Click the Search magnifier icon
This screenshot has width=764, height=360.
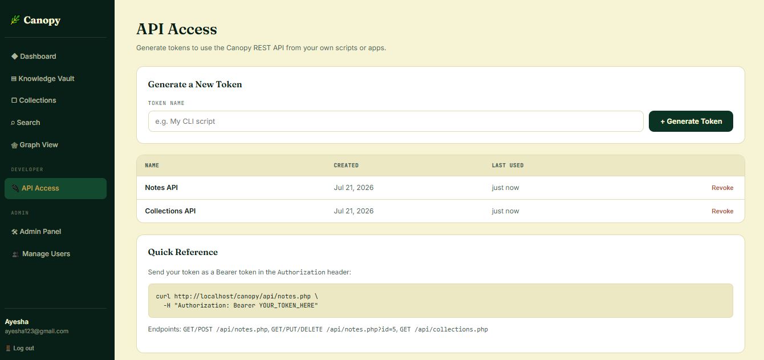click(13, 123)
